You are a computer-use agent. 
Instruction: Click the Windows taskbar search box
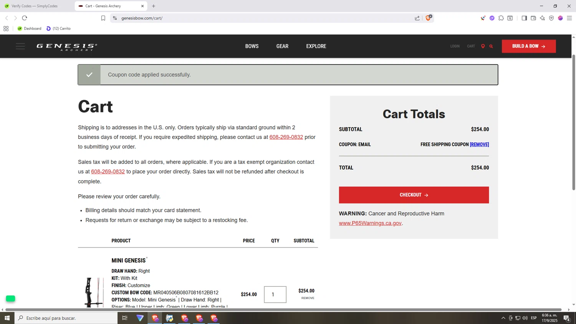tap(66, 318)
